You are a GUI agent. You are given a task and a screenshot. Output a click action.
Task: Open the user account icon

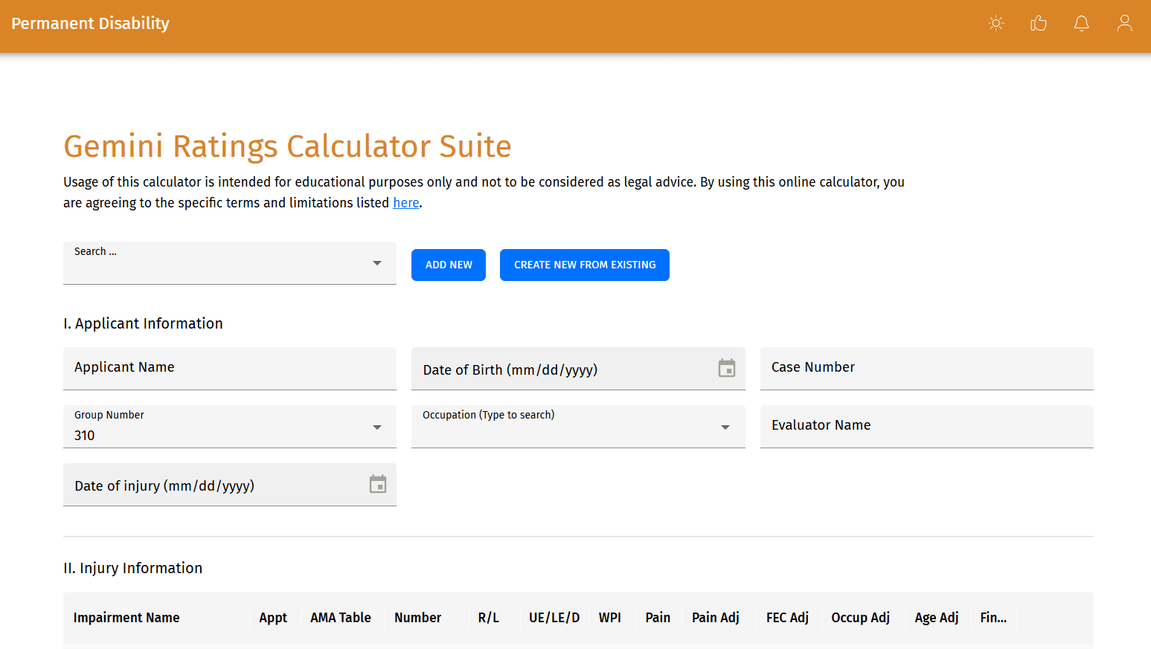(1125, 23)
